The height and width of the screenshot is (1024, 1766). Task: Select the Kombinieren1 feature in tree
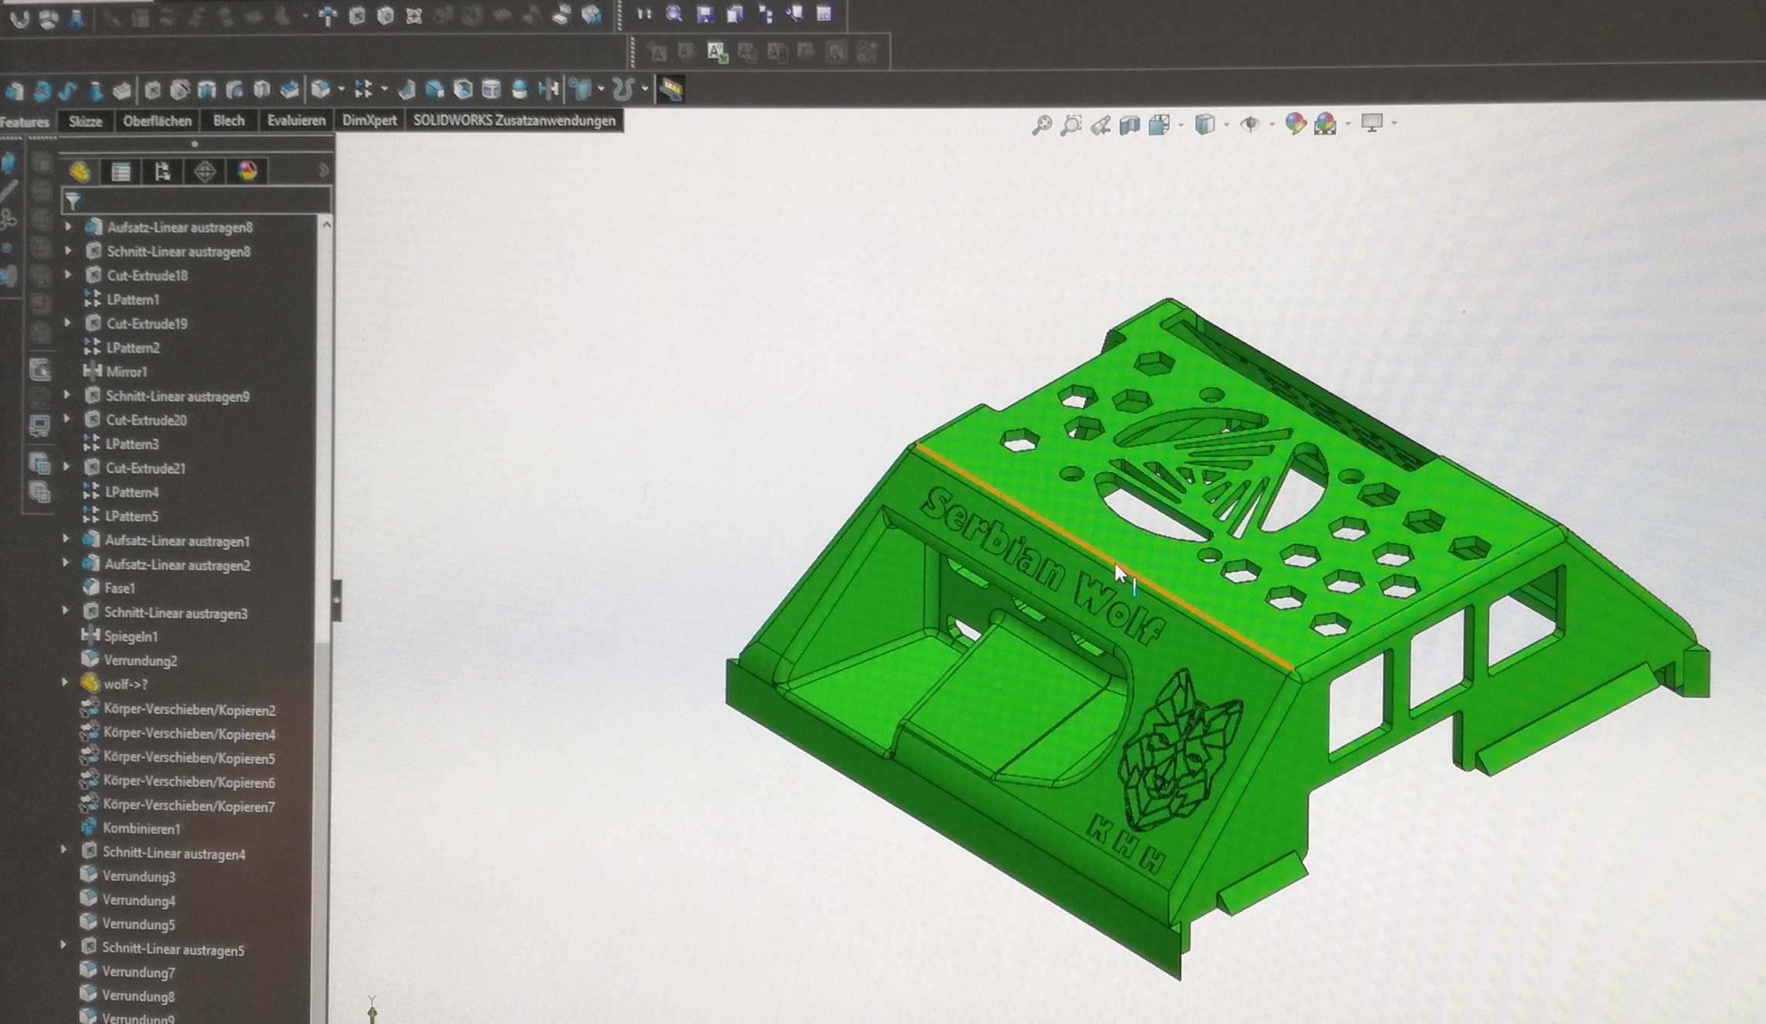pos(141,828)
